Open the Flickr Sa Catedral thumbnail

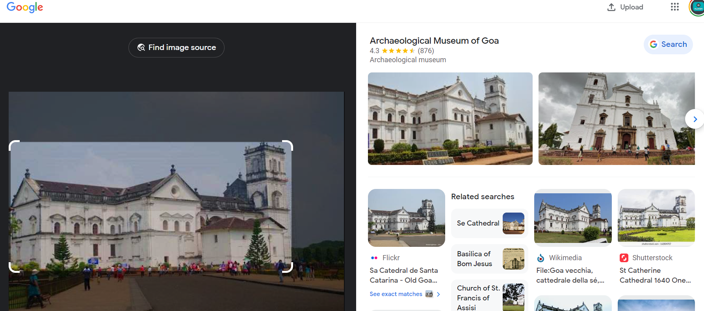click(406, 218)
